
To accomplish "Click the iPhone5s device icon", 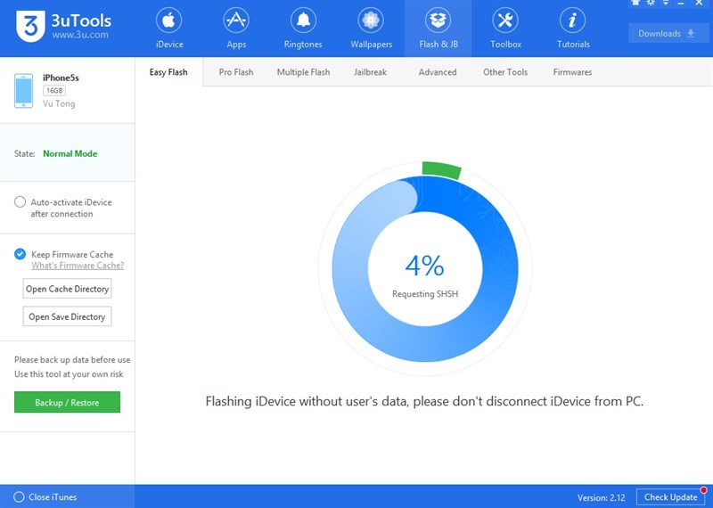I will pyautogui.click(x=24, y=91).
